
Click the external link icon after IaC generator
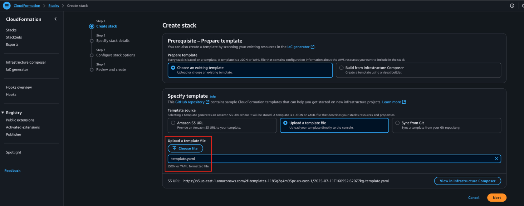coord(313,47)
